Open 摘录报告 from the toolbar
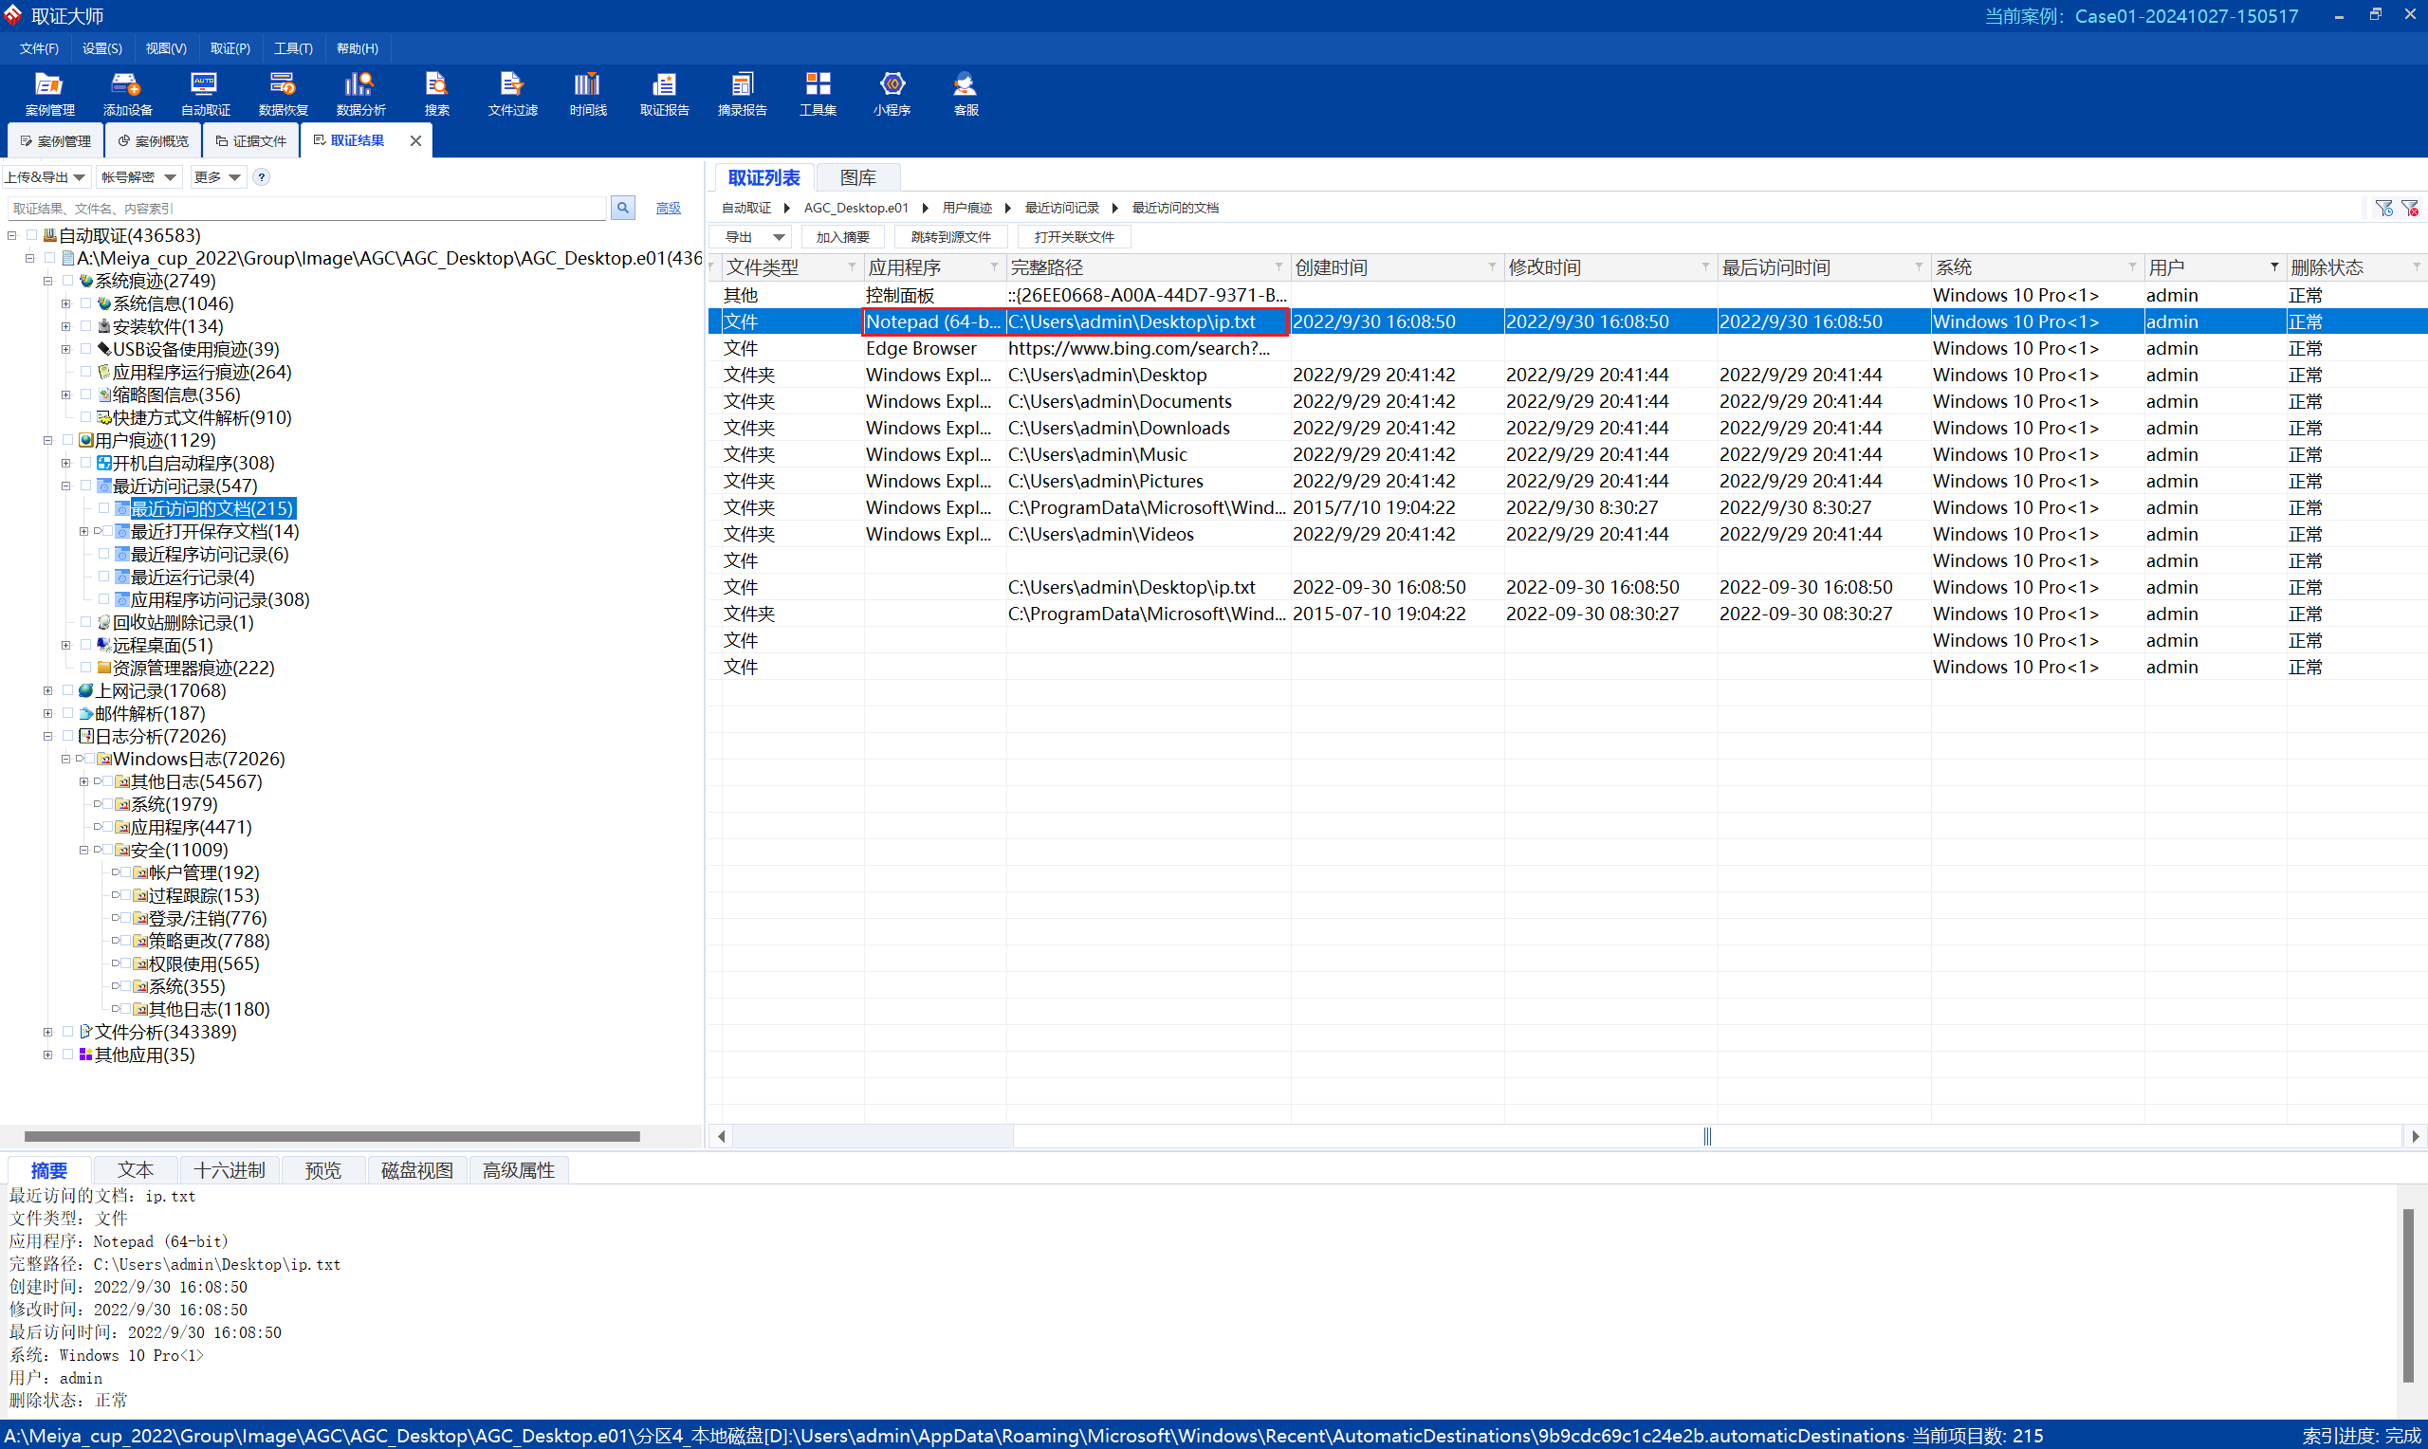This screenshot has width=2428, height=1449. point(742,94)
